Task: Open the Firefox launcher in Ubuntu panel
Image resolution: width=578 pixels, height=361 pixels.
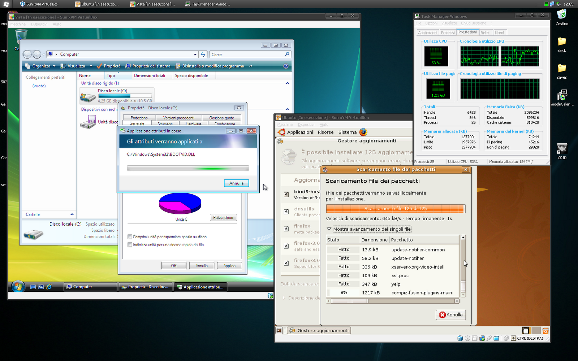Action: 363,132
